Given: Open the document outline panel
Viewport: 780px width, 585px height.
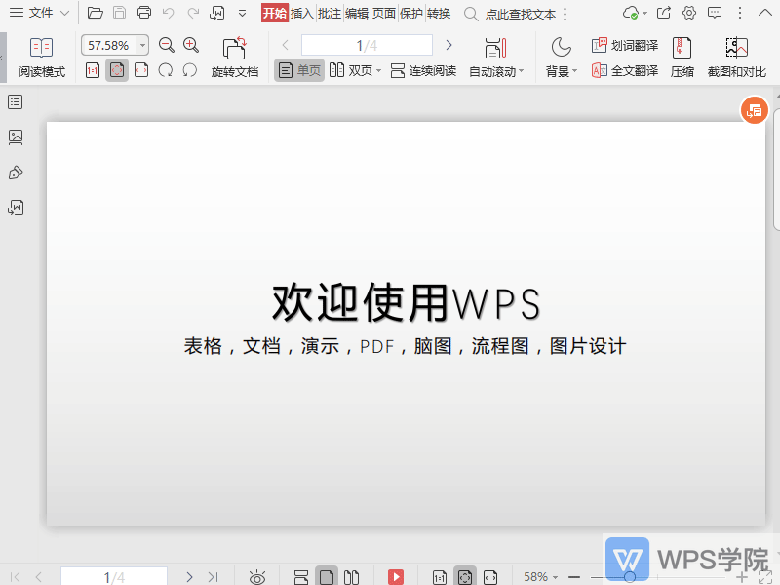Looking at the screenshot, I should pos(15,101).
